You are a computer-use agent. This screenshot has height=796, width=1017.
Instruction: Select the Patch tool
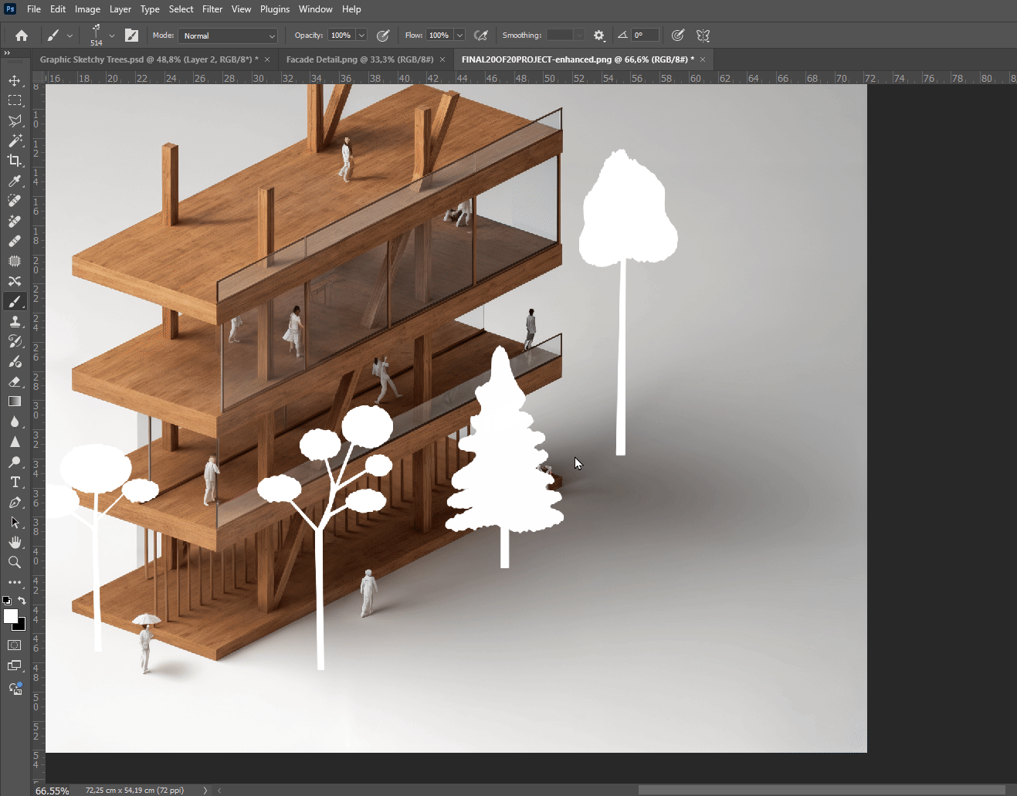(x=15, y=261)
